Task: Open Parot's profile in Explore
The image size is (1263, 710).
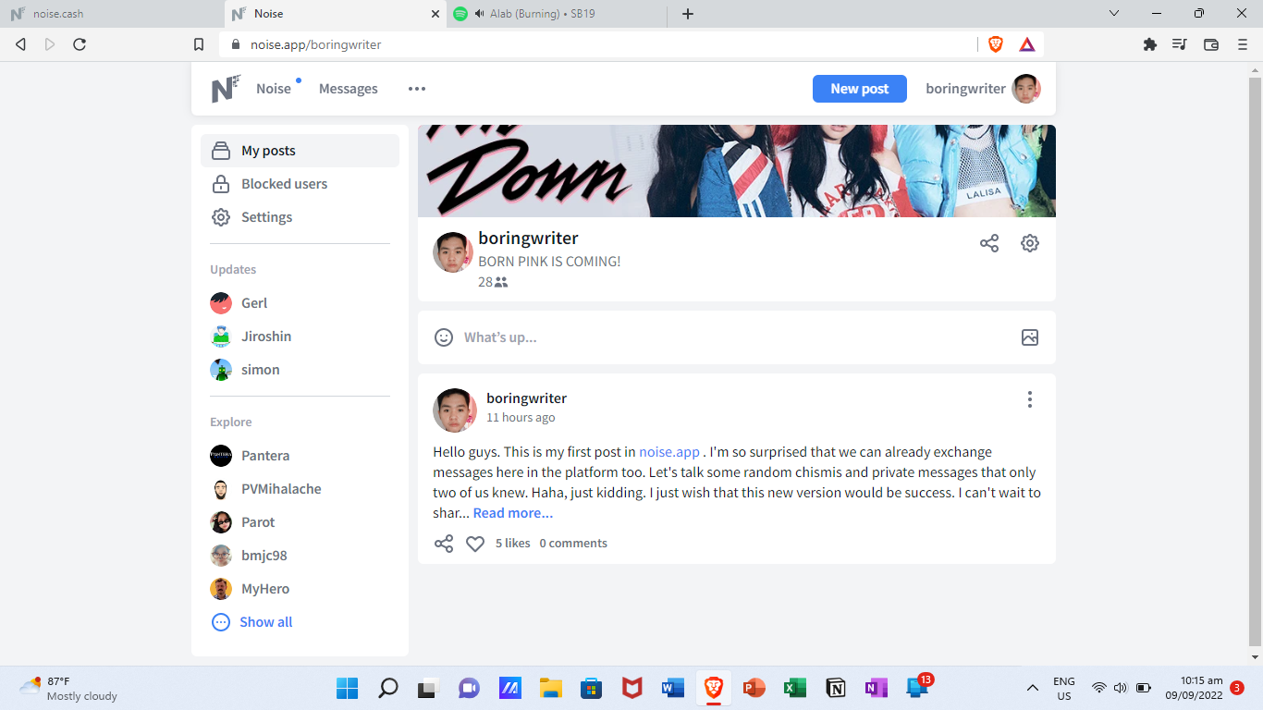Action: pyautogui.click(x=242, y=522)
